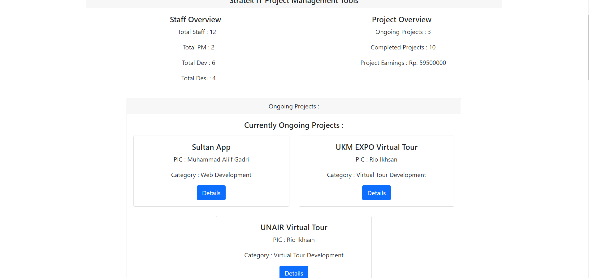Click the Completed Projects : 10 statistic

[403, 47]
